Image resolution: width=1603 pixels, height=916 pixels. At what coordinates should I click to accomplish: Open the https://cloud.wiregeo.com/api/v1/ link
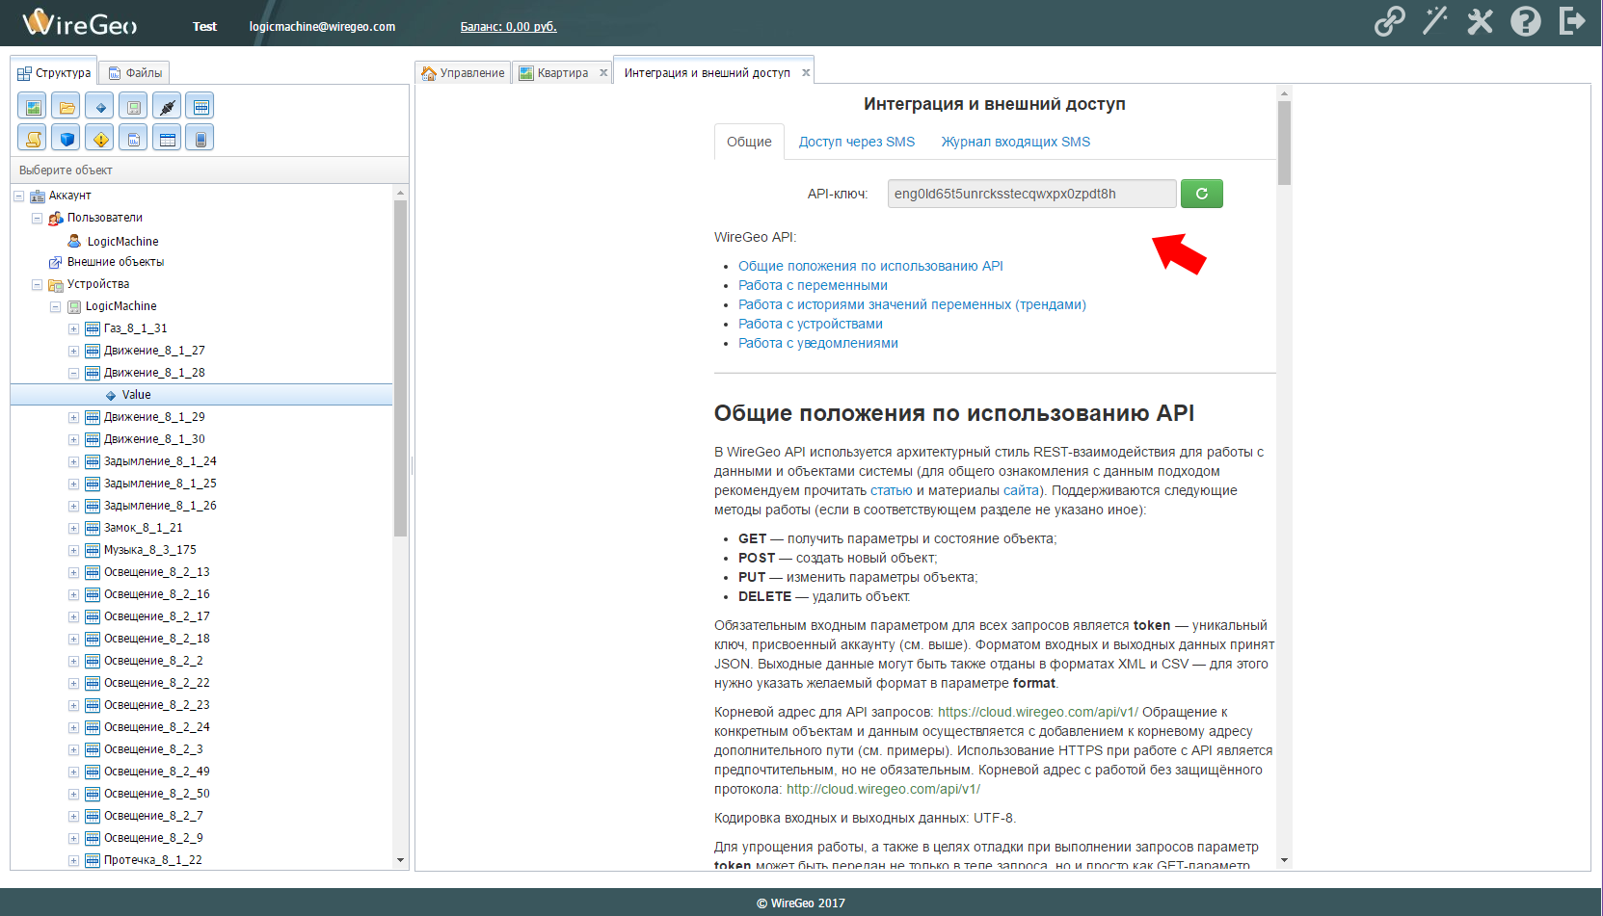point(1038,712)
